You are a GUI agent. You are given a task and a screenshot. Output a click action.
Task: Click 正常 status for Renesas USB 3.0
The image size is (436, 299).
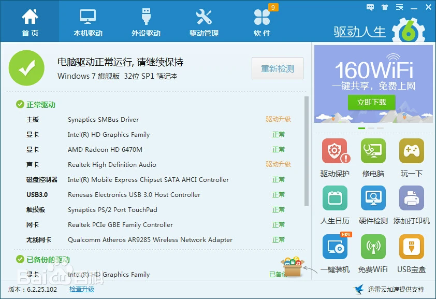(279, 195)
